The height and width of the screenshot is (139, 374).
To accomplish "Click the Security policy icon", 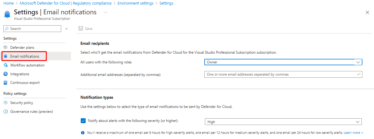I will point(5,103).
